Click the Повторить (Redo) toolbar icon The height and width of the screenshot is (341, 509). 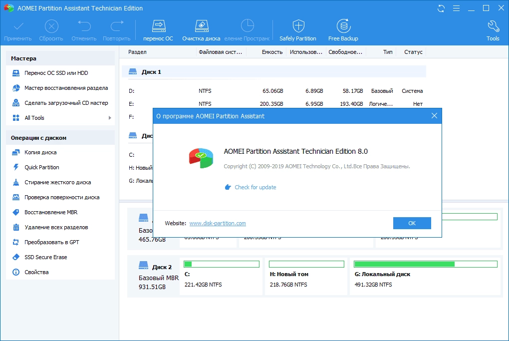pos(117,31)
